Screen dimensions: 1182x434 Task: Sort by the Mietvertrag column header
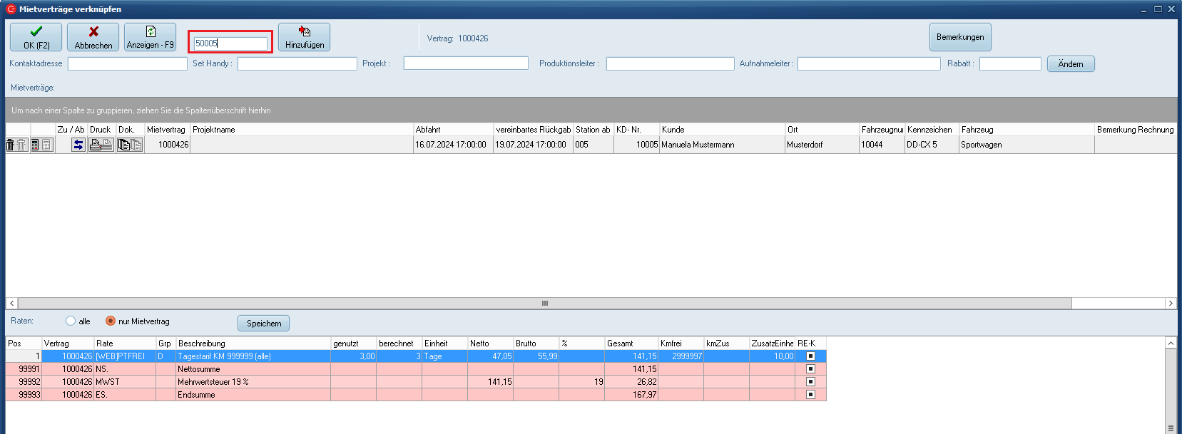tap(166, 130)
